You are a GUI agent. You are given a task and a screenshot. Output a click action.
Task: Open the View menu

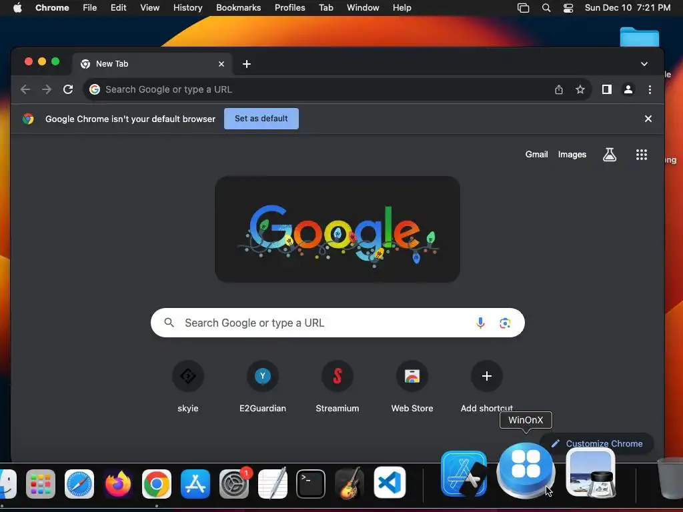(150, 8)
